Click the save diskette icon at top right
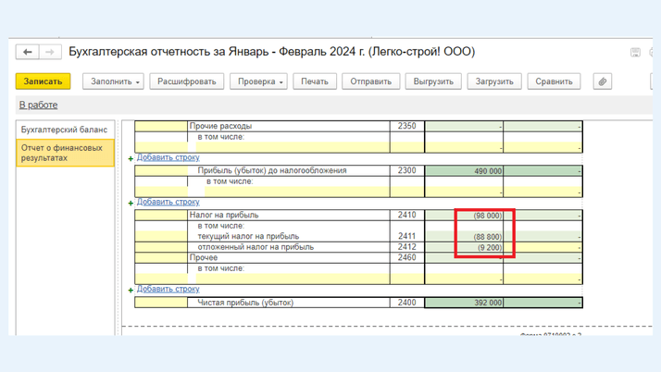Screen dimensions: 661x372 (x=635, y=52)
